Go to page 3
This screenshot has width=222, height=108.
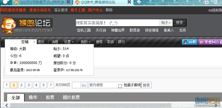click(29, 85)
